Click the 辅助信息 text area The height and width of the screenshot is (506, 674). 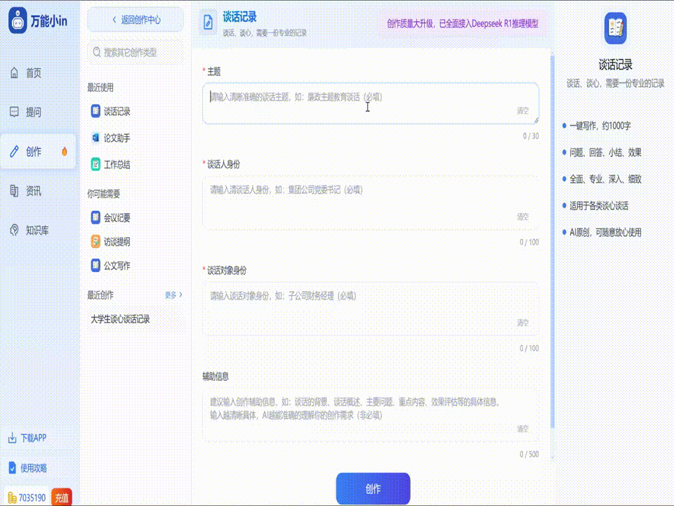coord(371,415)
